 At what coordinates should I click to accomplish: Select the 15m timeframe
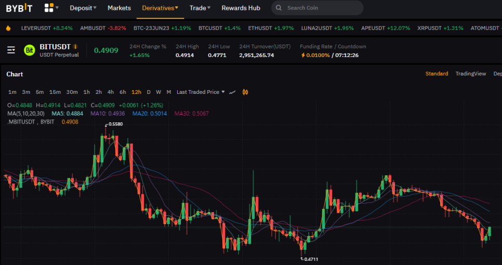pos(55,92)
